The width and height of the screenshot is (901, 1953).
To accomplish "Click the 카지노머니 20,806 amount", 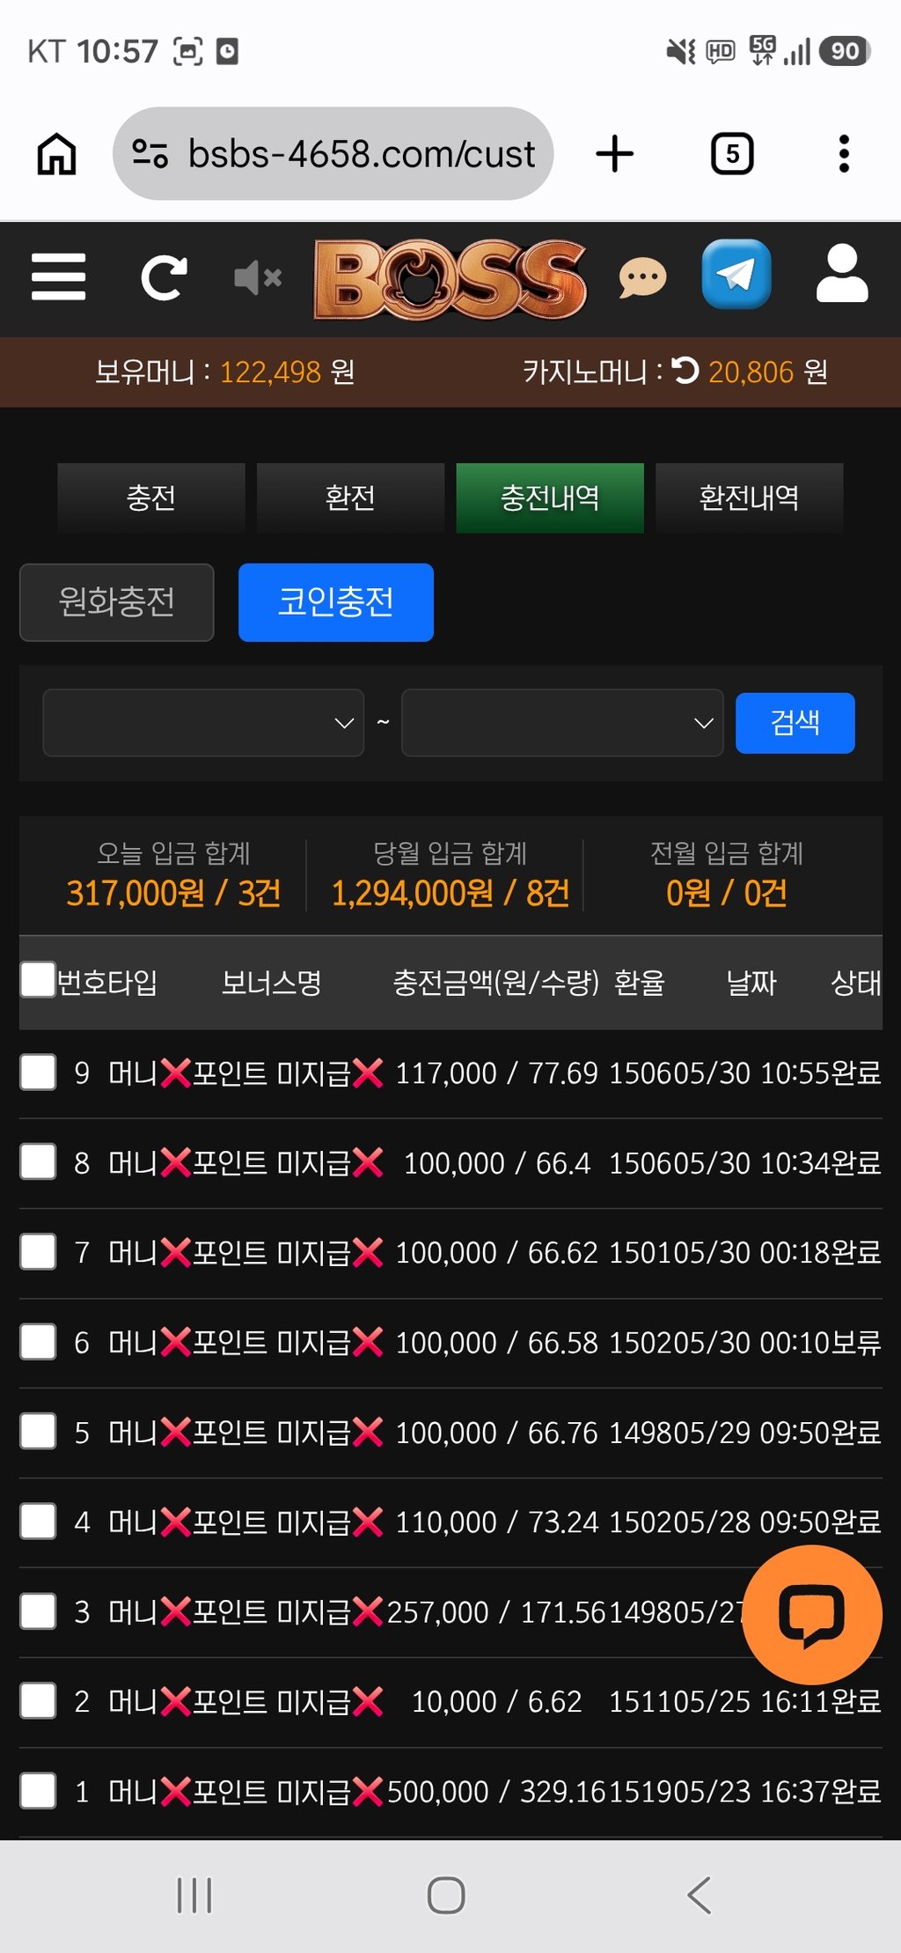I will coord(751,372).
